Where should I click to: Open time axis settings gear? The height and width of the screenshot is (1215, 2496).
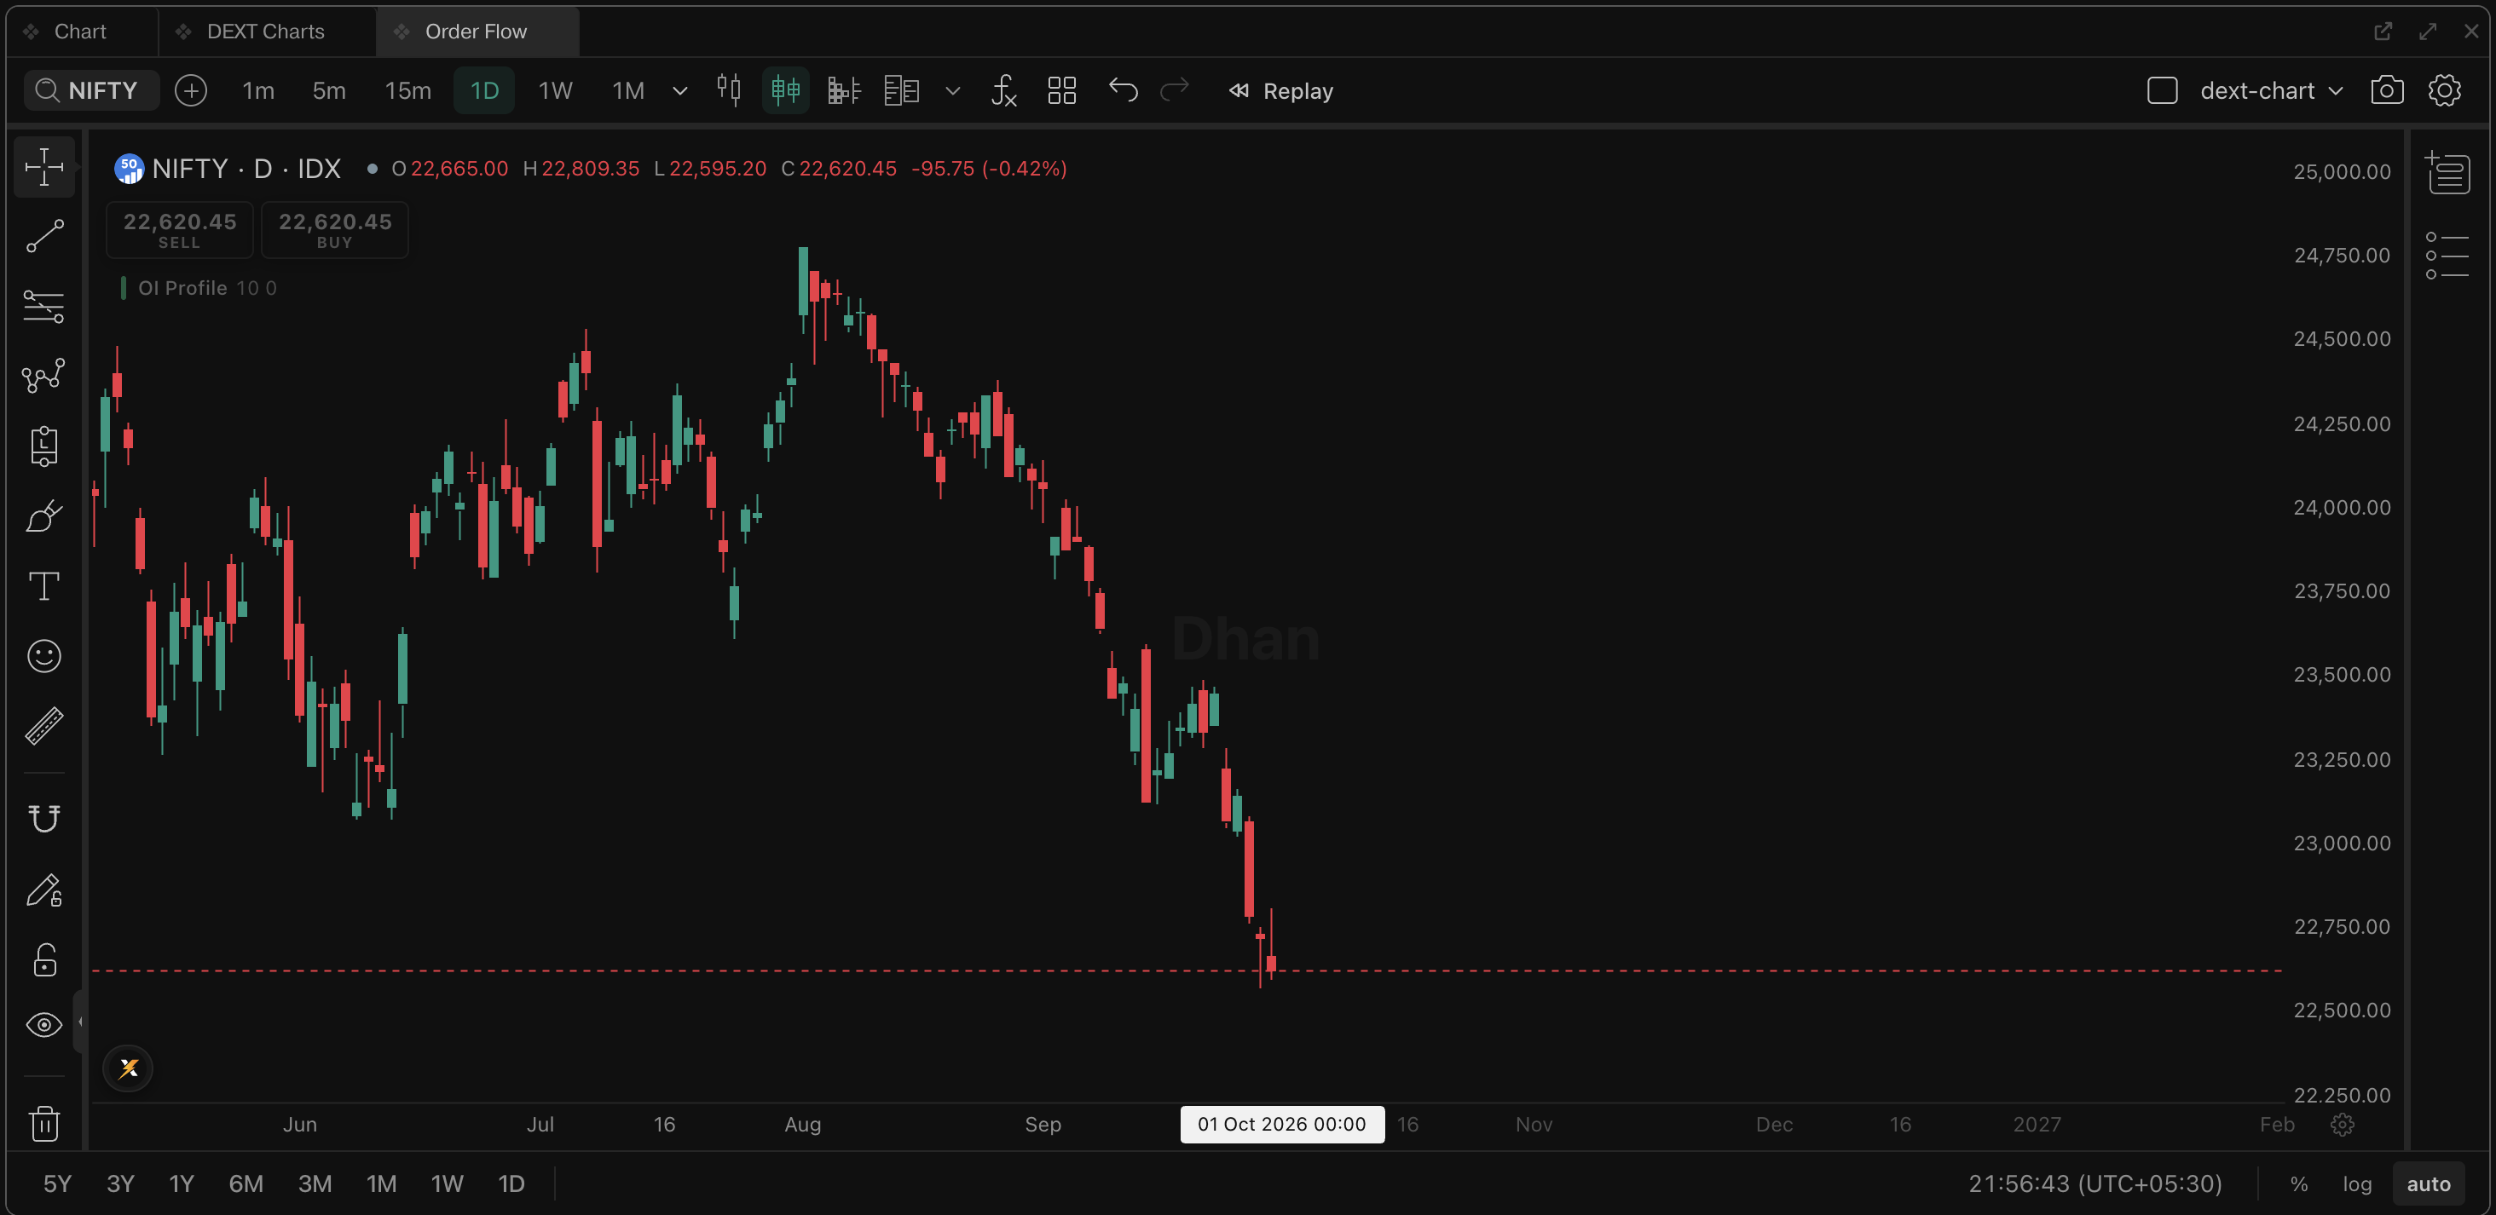pyautogui.click(x=2343, y=1124)
